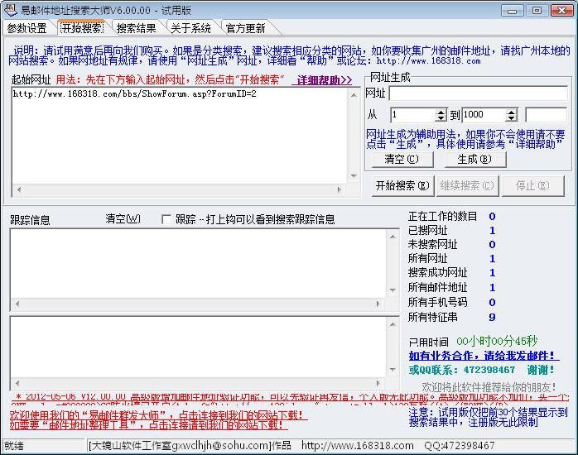Increase the 从 start value spinner
Viewport: 578px width, 455px height.
coord(441,112)
